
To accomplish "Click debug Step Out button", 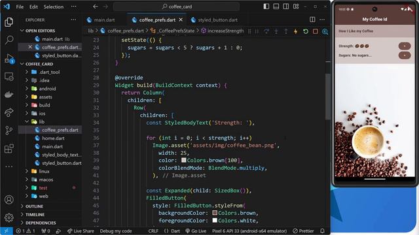I will [286, 31].
